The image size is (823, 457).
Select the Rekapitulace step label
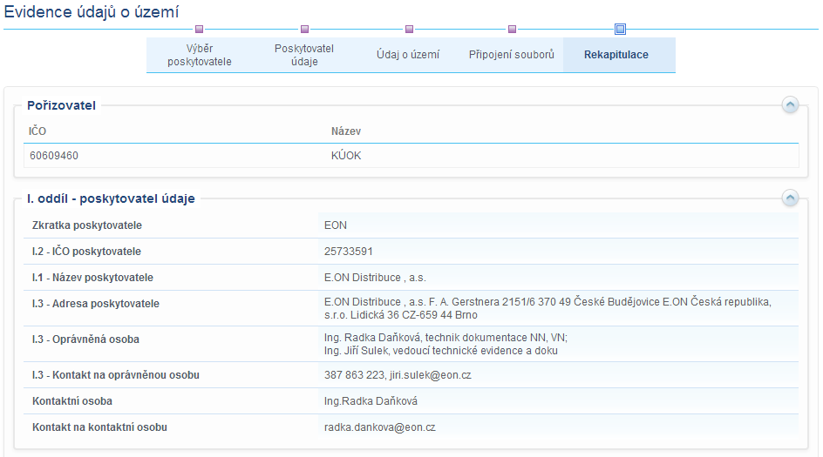(616, 55)
